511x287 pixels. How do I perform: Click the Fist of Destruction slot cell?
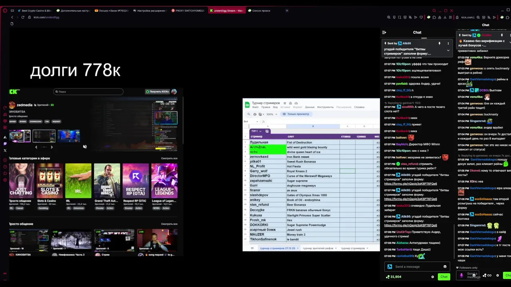pyautogui.click(x=313, y=142)
